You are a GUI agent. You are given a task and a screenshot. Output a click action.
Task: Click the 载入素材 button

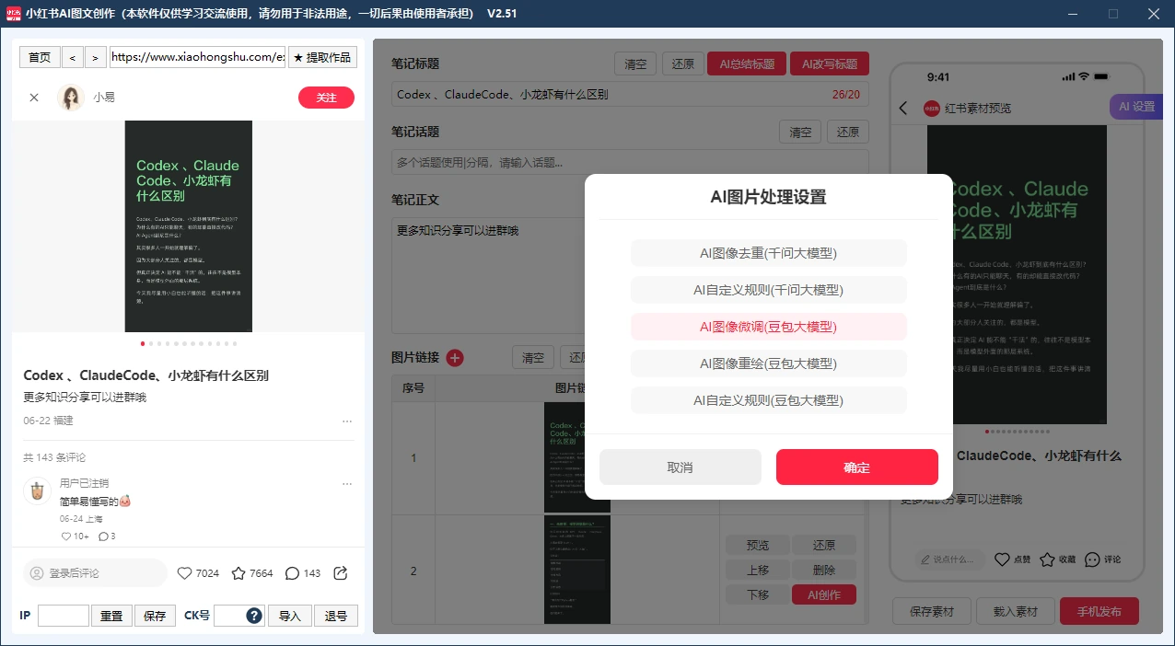tap(1015, 611)
